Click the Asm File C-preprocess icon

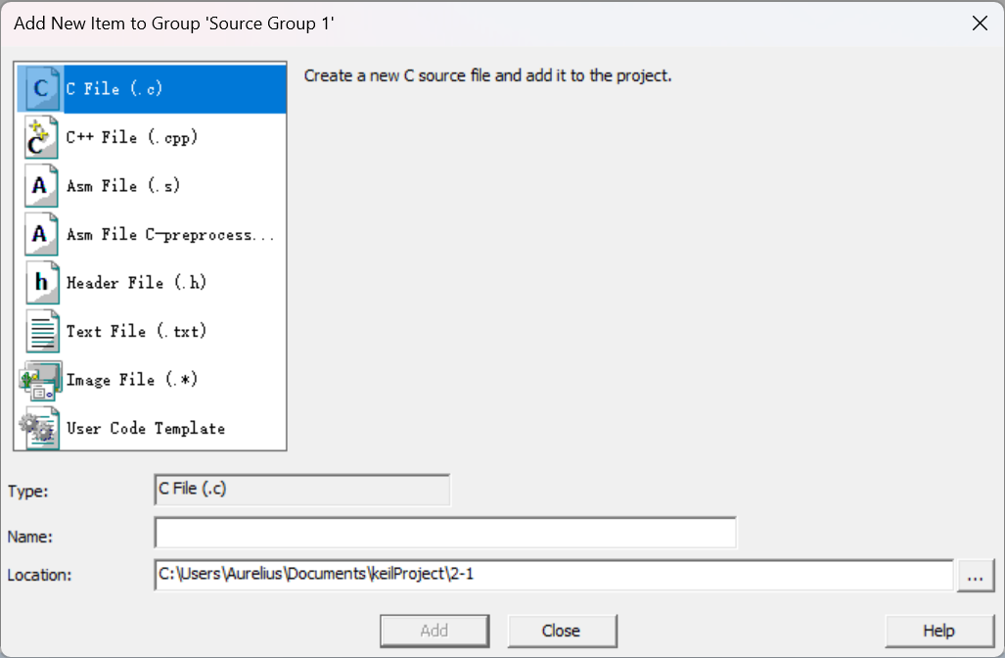pos(41,235)
